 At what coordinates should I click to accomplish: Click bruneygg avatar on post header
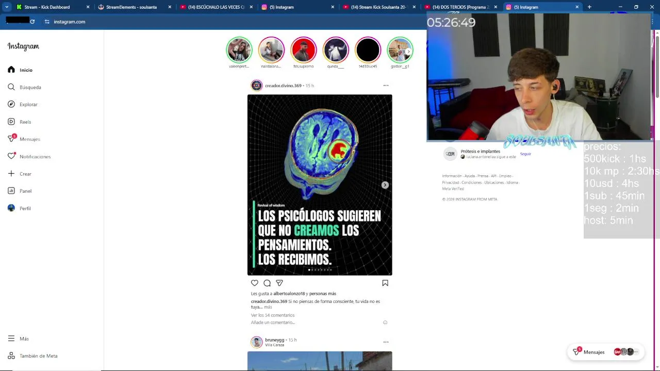pos(257,342)
